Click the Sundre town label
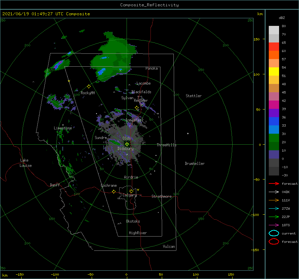The image size is (299, 279). pyautogui.click(x=101, y=138)
